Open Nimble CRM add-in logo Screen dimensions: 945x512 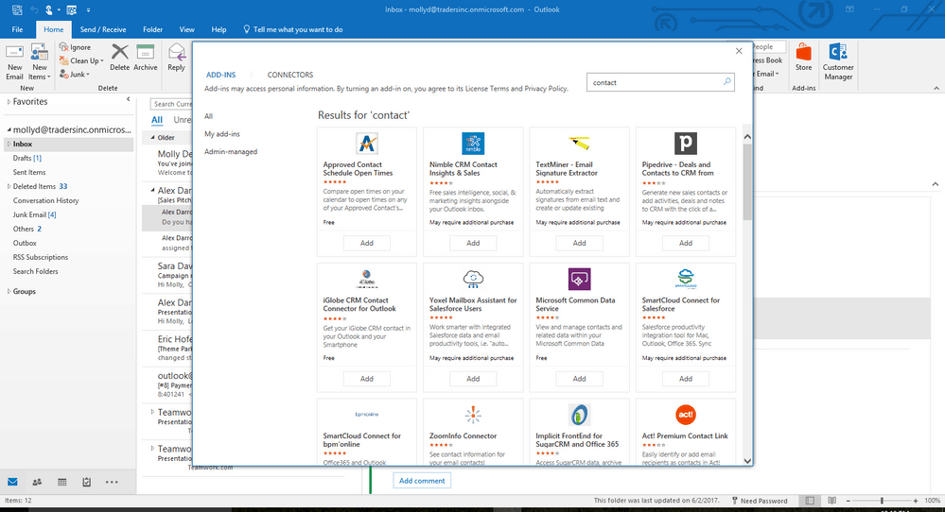pos(473,144)
